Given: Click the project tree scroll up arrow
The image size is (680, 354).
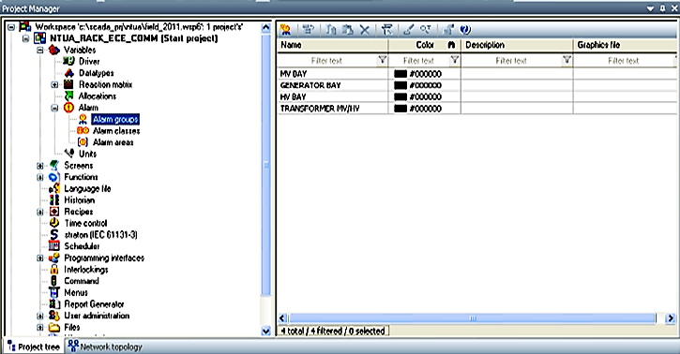Looking at the screenshot, I should tap(265, 28).
